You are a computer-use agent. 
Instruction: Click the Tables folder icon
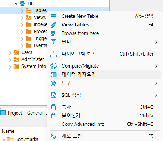tap(29, 10)
